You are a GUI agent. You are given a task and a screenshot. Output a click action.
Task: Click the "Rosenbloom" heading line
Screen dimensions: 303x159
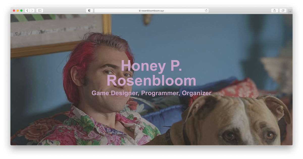pos(151,81)
